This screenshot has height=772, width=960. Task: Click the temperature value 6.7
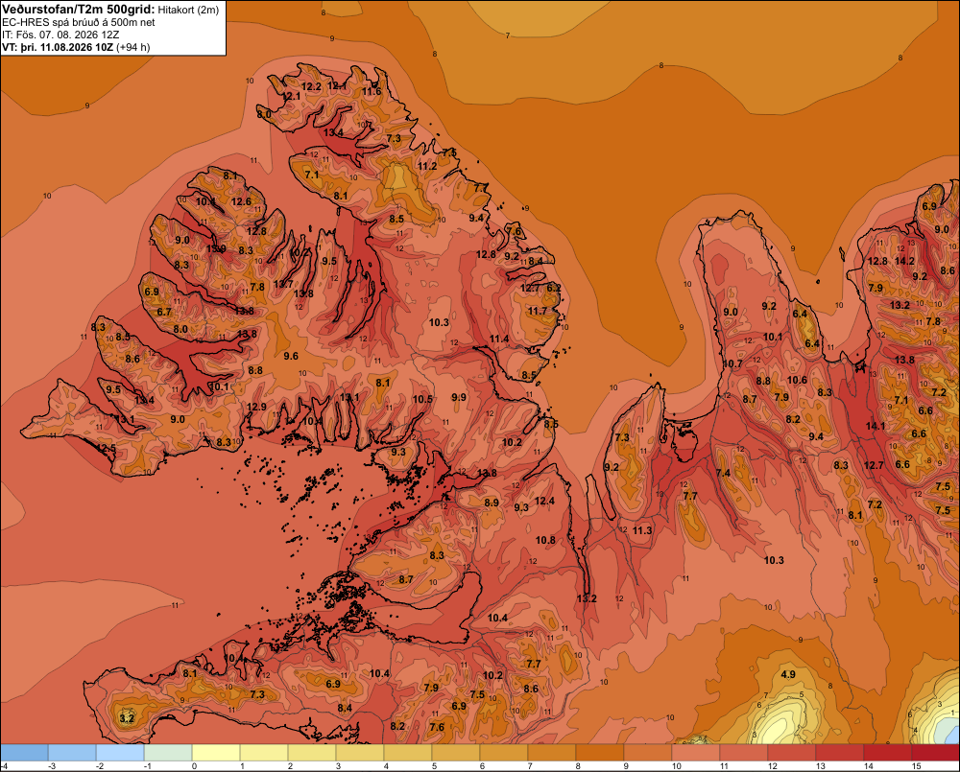(x=164, y=312)
